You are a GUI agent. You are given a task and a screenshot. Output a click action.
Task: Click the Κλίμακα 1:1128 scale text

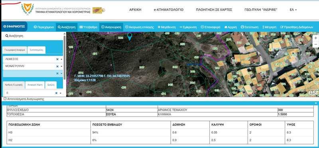[85, 80]
